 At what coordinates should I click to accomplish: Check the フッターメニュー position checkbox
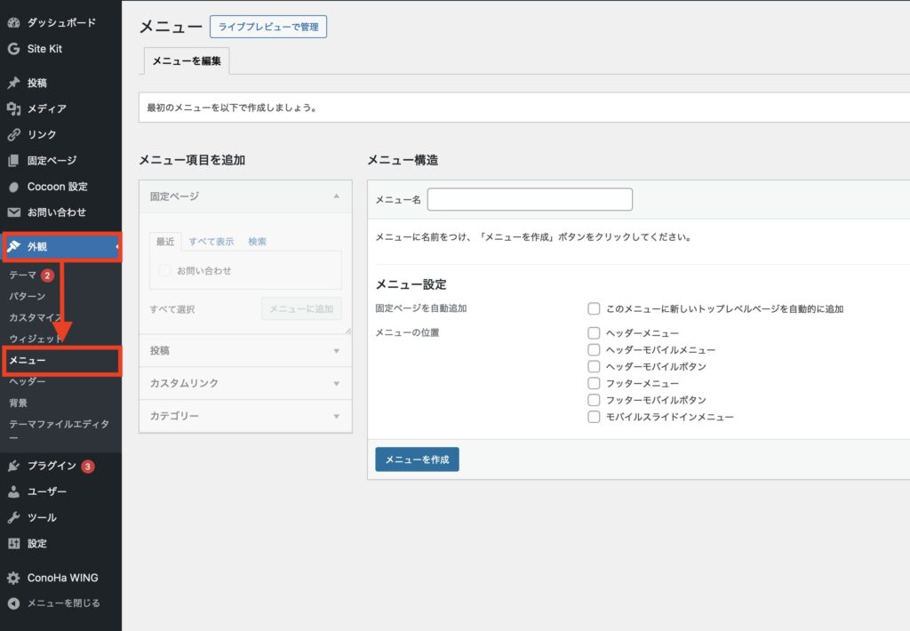tap(594, 383)
